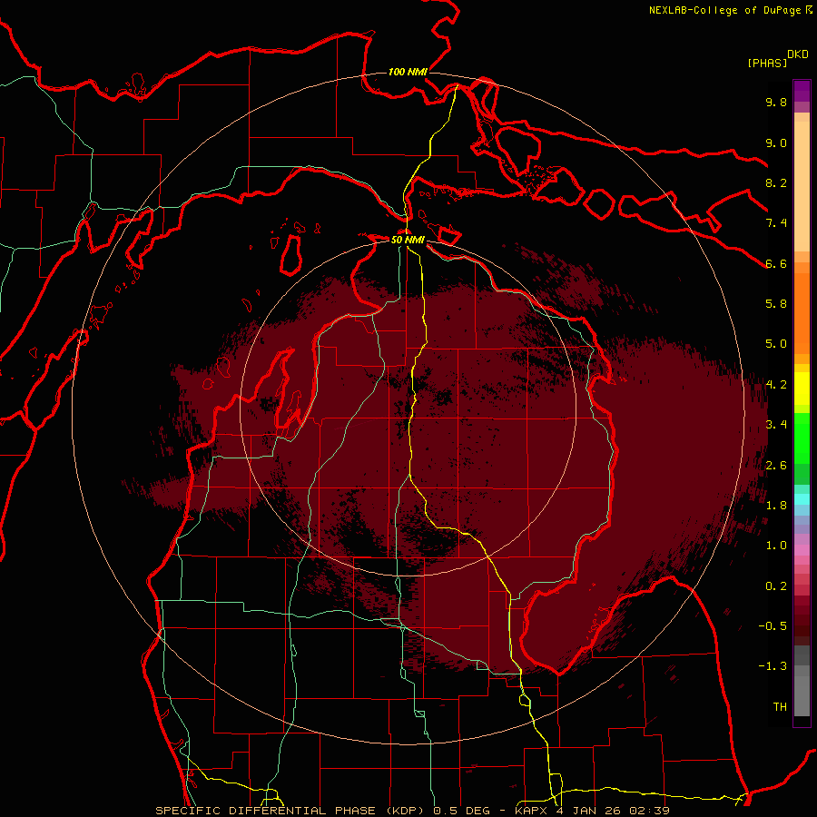Viewport: 817px width, 817px height.
Task: Select the 2.6 scale value
Action: (x=776, y=466)
